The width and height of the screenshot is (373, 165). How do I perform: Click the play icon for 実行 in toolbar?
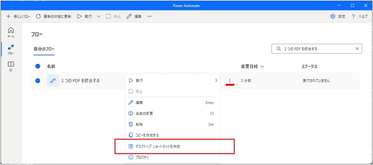coord(80,16)
